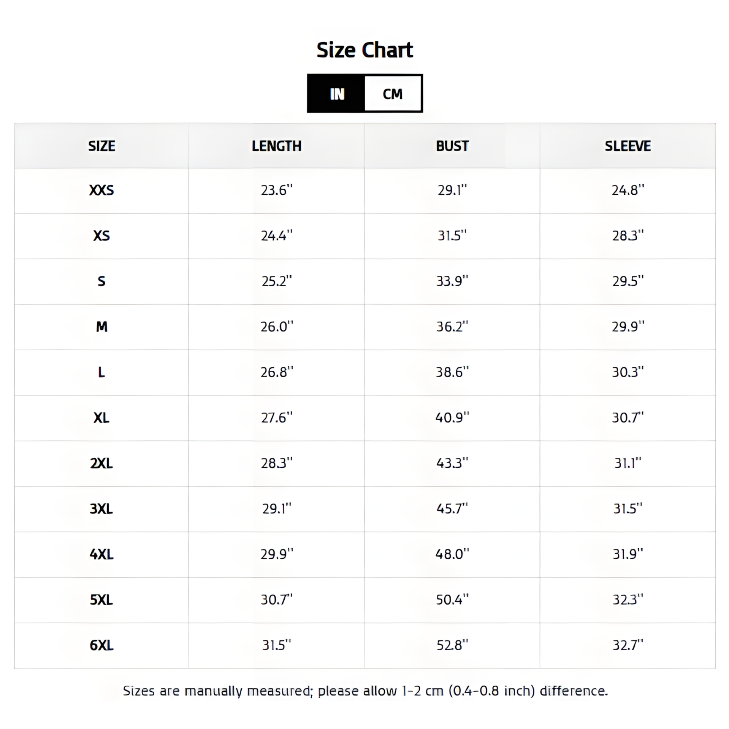Image resolution: width=729 pixels, height=729 pixels.
Task: Click the BUST column header
Action: coord(452,146)
